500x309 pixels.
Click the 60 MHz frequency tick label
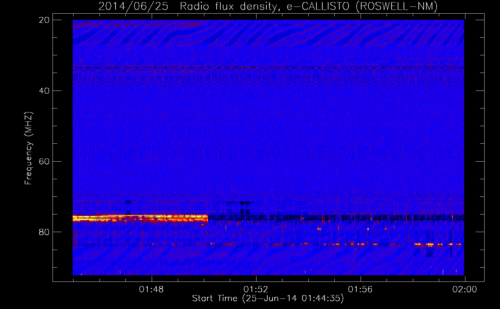point(44,162)
